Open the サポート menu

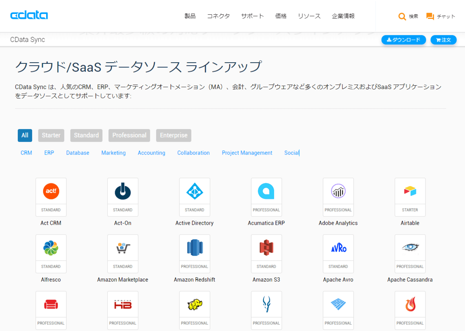252,16
